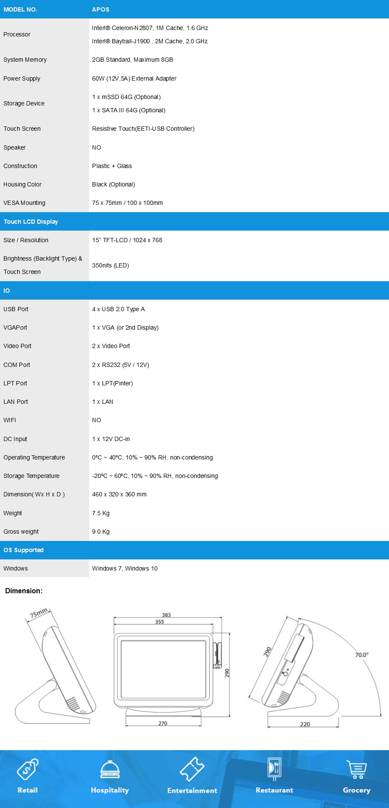Viewport: 389px width, 808px height.
Task: Click the APOS model name header
Action: [x=101, y=9]
